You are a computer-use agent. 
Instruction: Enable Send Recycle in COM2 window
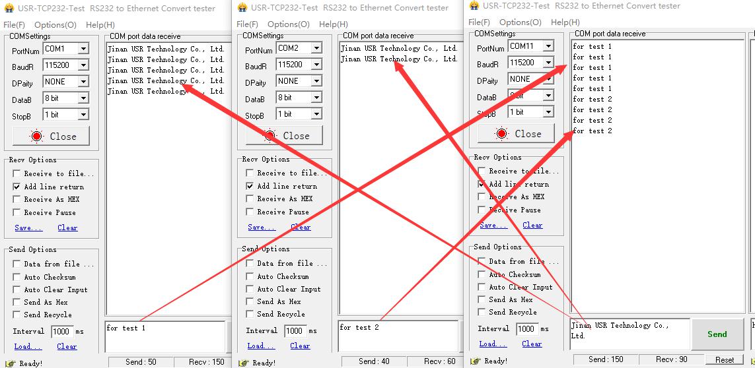pos(250,314)
